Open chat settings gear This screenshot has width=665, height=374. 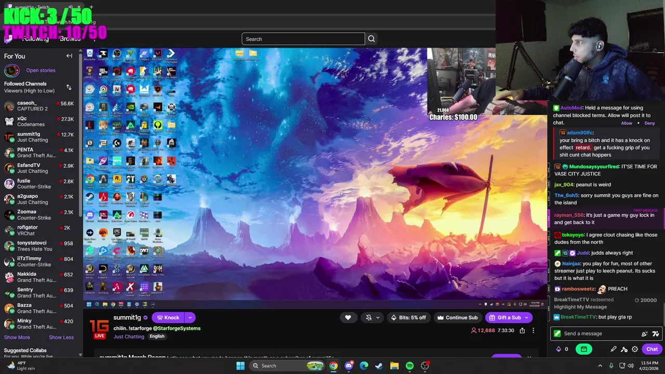click(x=635, y=349)
